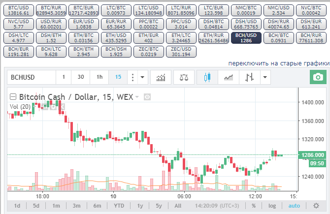The height and width of the screenshot is (214, 330).
Task: Click the Vol (20) indicator label
Action: coord(20,107)
